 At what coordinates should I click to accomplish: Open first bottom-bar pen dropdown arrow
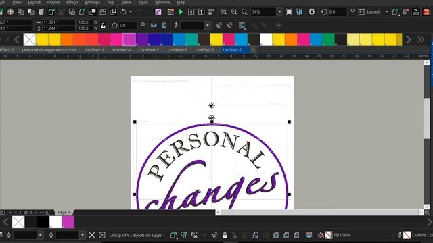pos(41,235)
